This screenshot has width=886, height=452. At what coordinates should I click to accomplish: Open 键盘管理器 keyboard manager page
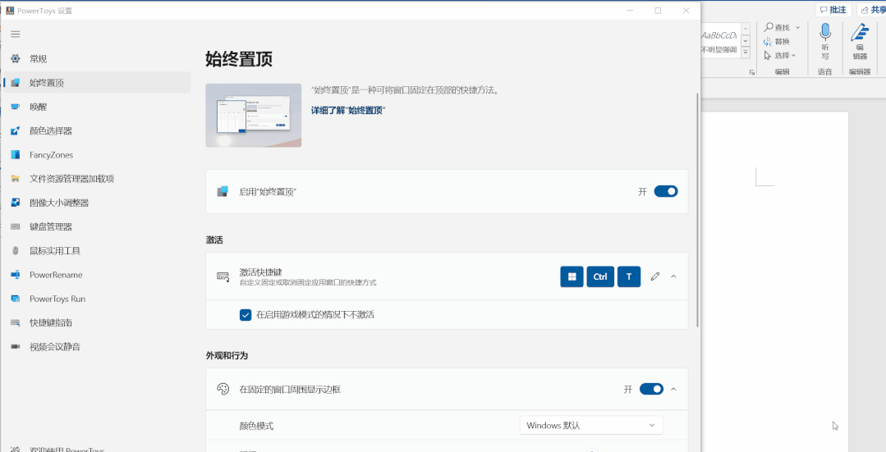[97, 227]
